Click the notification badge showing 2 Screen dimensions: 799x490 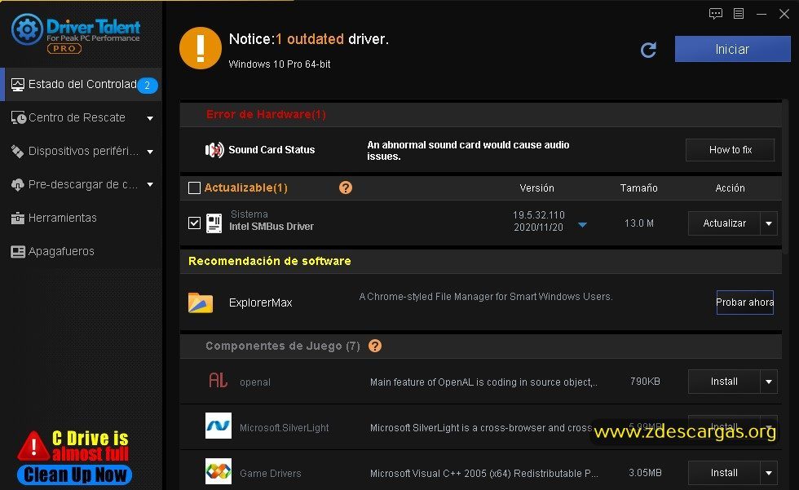pos(148,85)
